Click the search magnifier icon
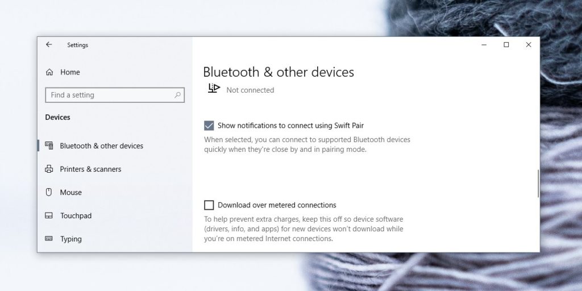Screen dimensions: 582x291 [178, 95]
